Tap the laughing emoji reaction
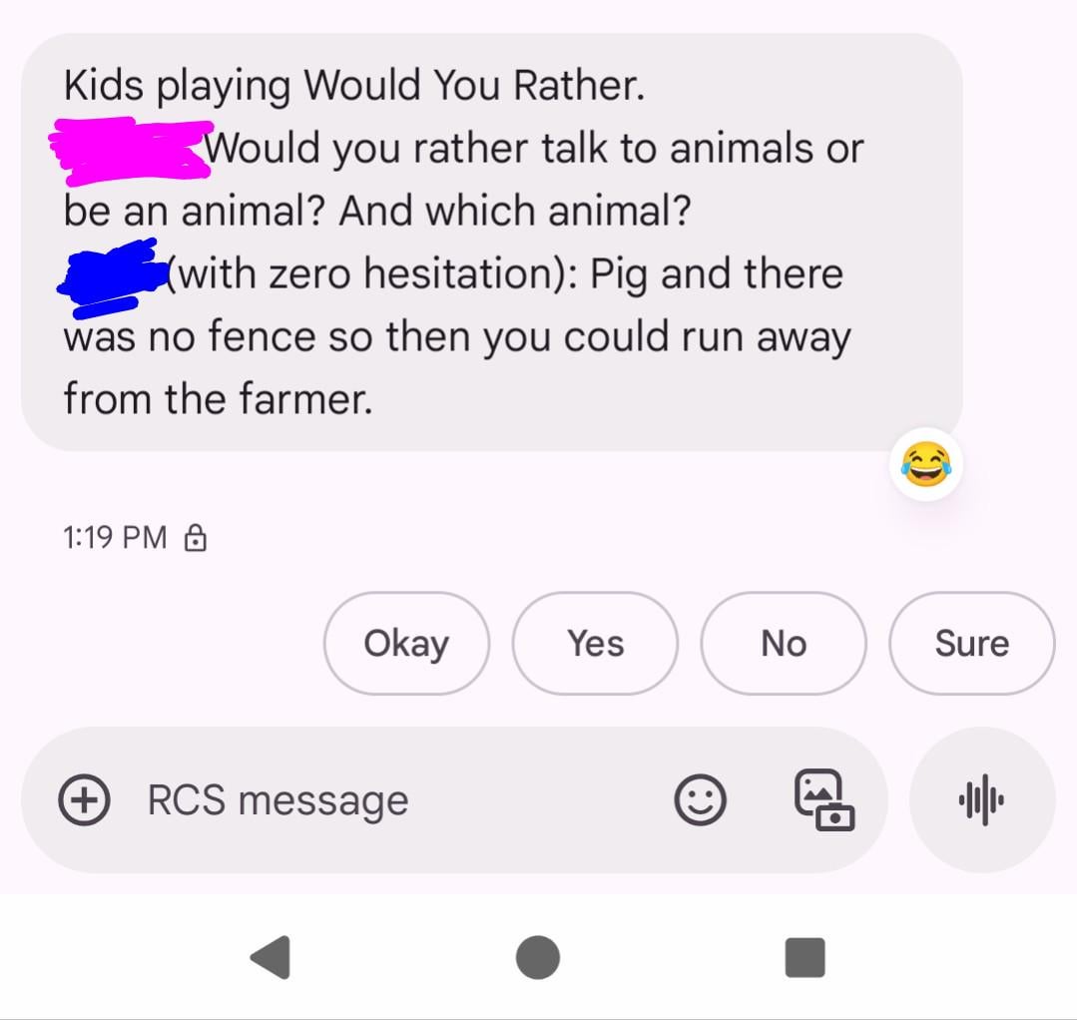The width and height of the screenshot is (1077, 1020). tap(926, 464)
